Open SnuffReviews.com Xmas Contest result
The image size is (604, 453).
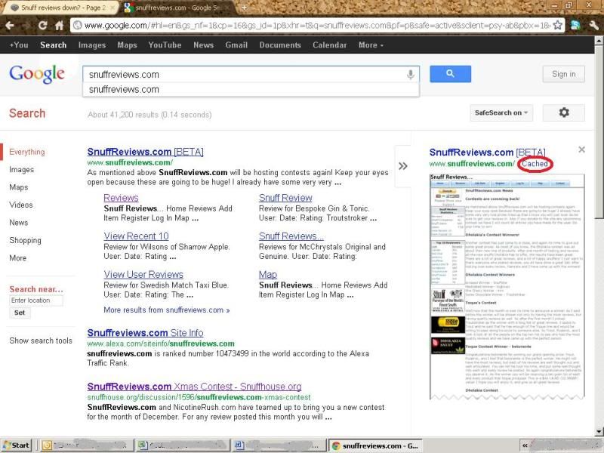[x=194, y=386]
